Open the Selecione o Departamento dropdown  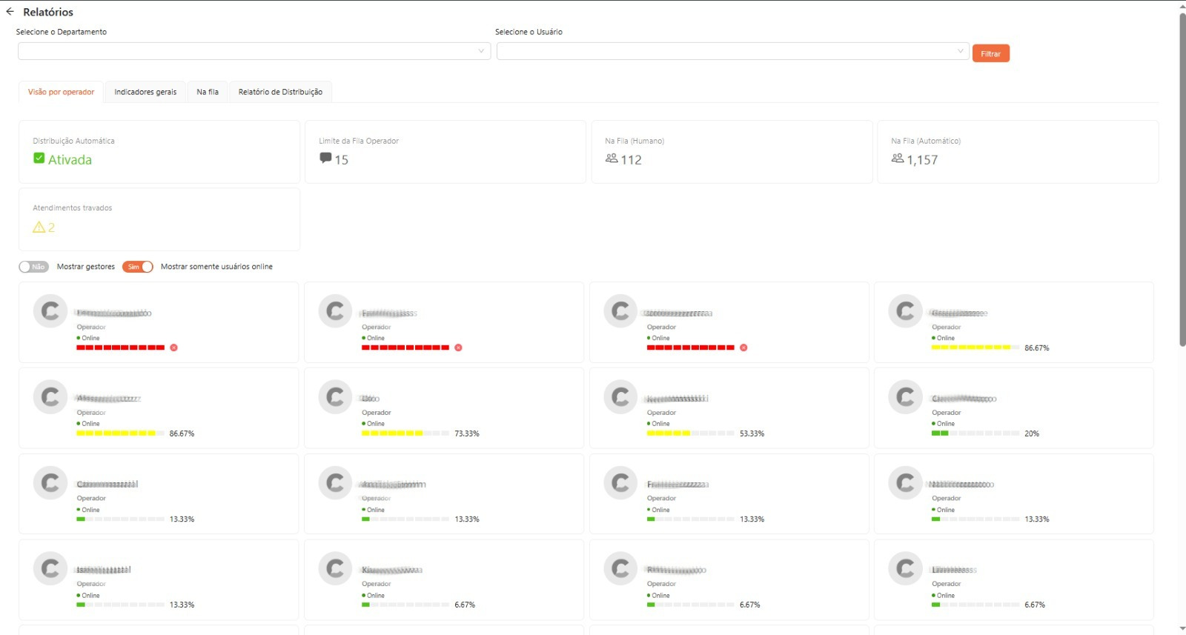(x=254, y=51)
